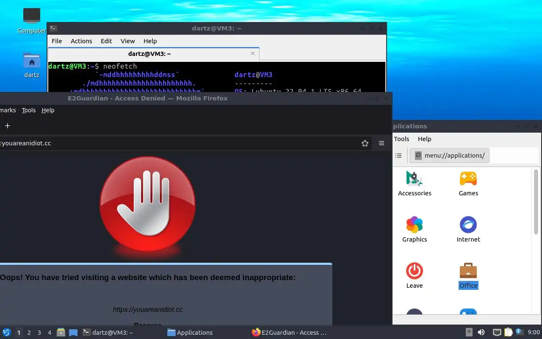Screen dimensions: 542x339
Task: Open the clipboard manager tray icon
Action: pyautogui.click(x=508, y=333)
